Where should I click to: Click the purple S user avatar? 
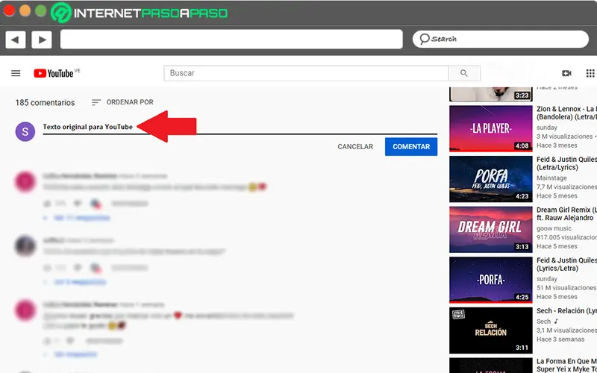25,132
